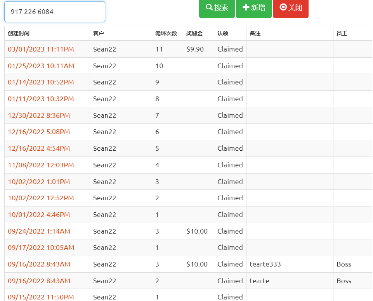Click Sean22 in the 11/08/2022 row
Image resolution: width=373 pixels, height=301 pixels.
[105, 165]
